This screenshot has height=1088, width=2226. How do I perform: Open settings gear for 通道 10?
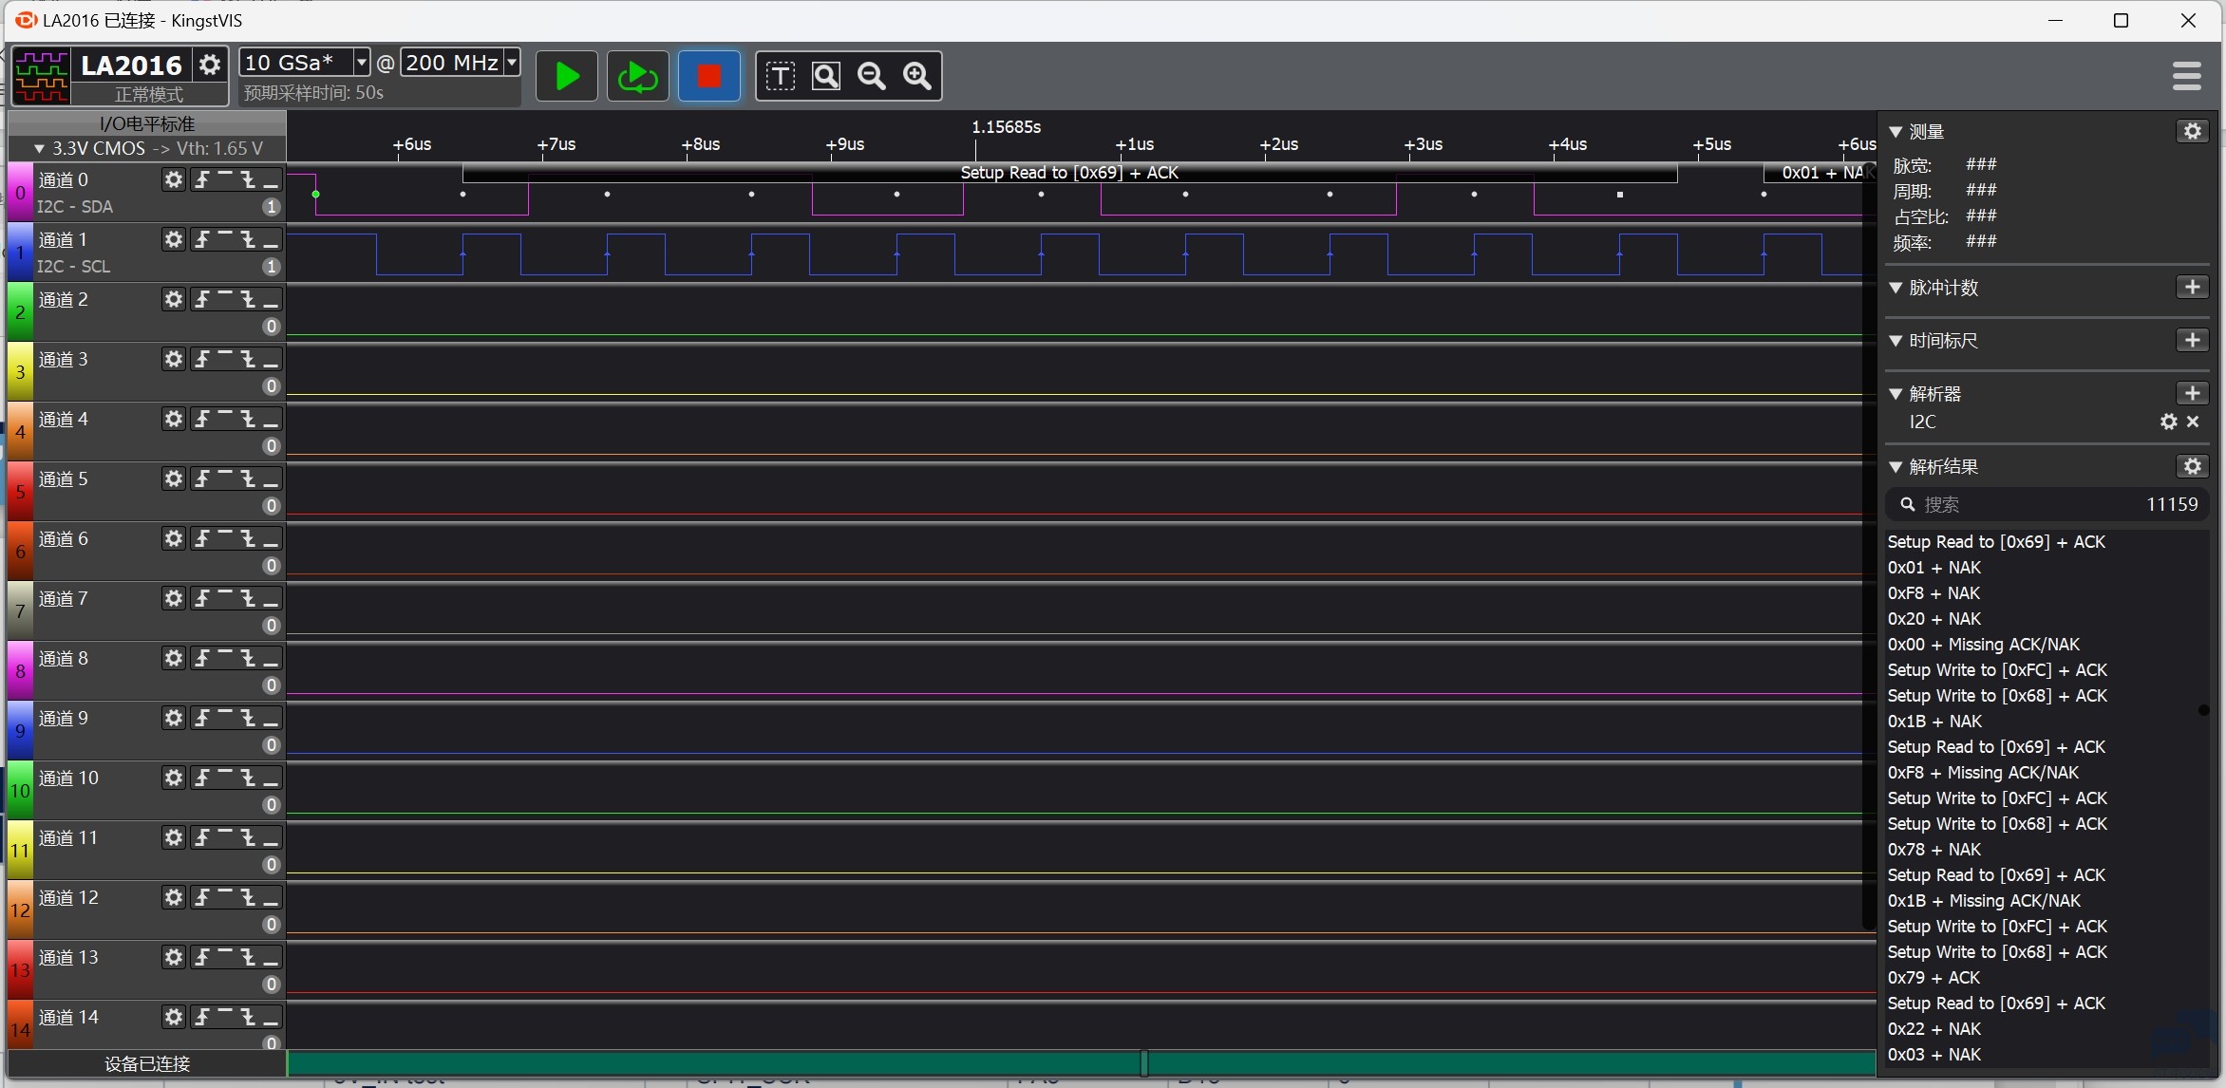tap(173, 778)
